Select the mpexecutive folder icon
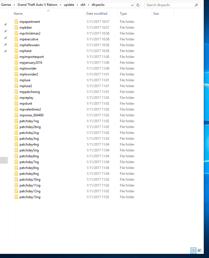Viewport: 209px width, 258px height. tap(16, 39)
